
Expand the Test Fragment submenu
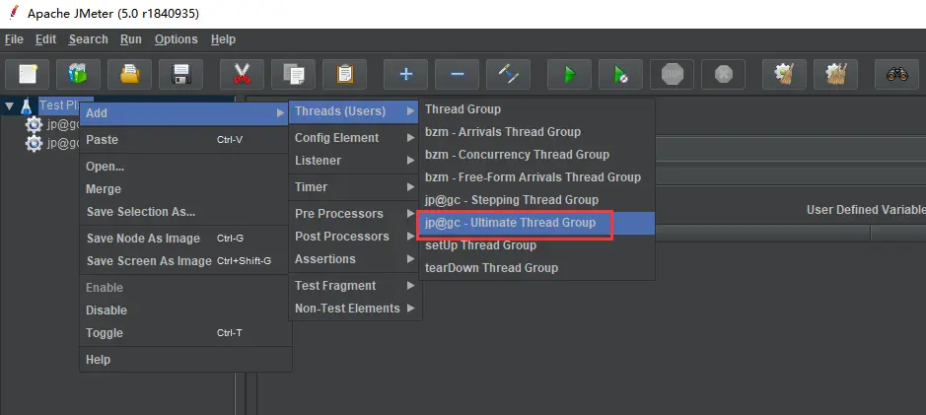(355, 286)
